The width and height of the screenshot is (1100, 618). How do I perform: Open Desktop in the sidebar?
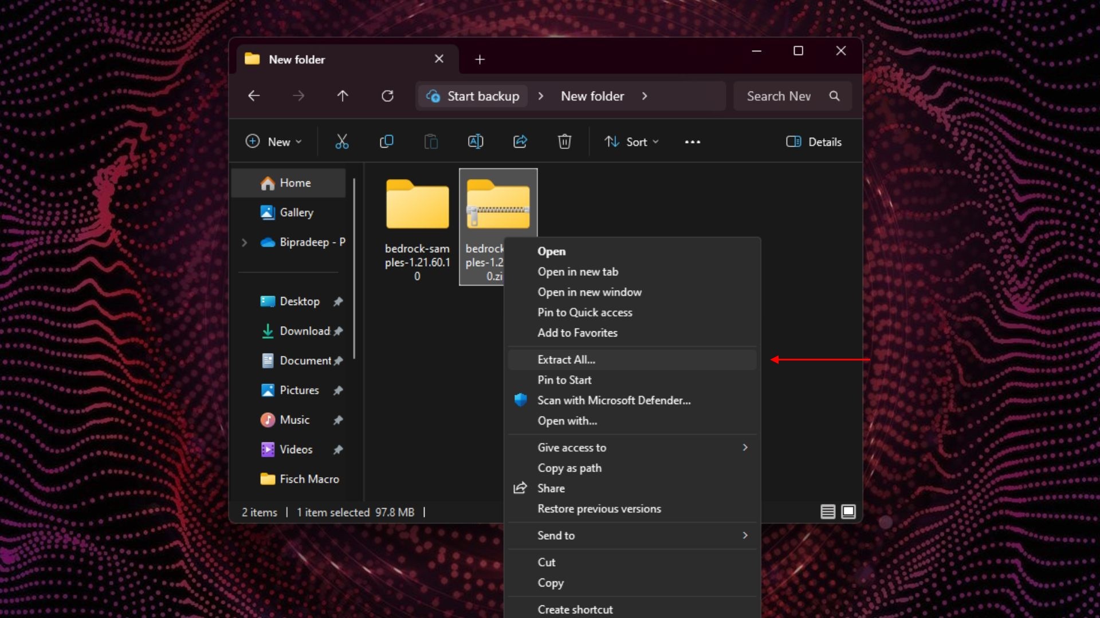[290, 301]
